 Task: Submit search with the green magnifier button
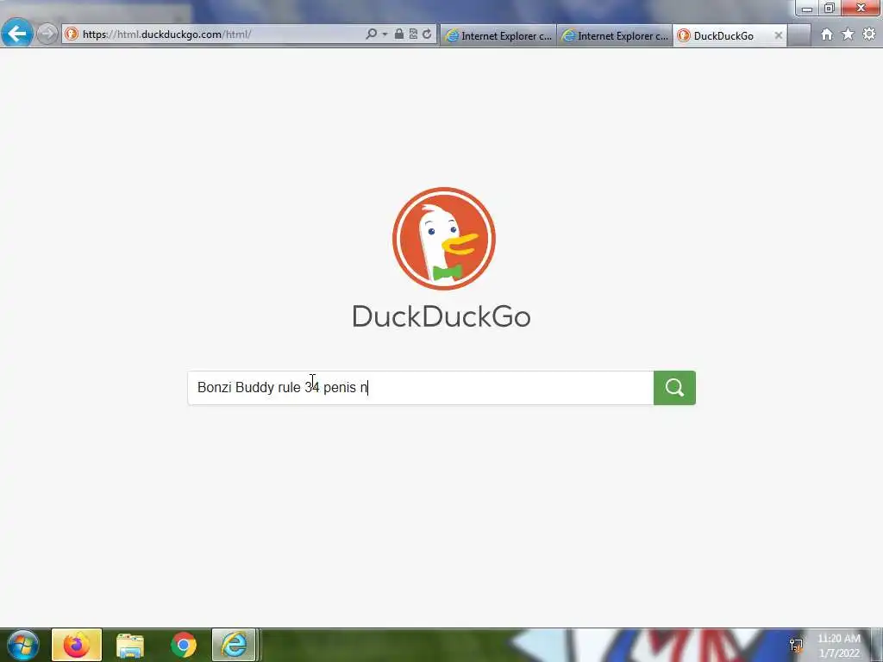pyautogui.click(x=674, y=387)
